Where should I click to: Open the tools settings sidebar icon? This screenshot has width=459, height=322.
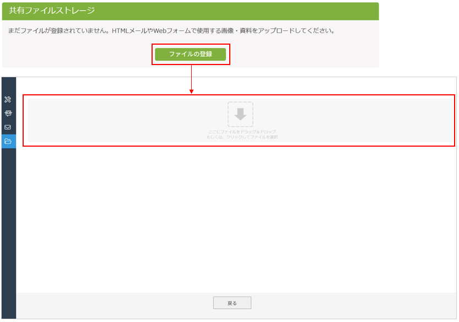(x=8, y=100)
